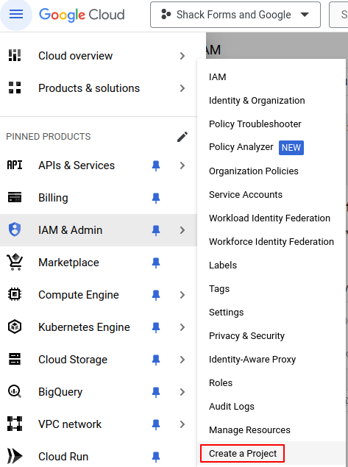The height and width of the screenshot is (467, 348).
Task: Toggle the pin next to Compute Engine
Action: coord(156,295)
